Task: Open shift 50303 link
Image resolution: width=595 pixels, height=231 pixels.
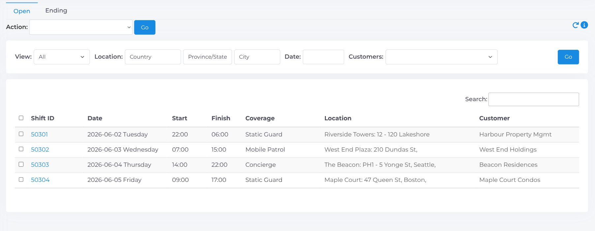Action: tap(40, 165)
